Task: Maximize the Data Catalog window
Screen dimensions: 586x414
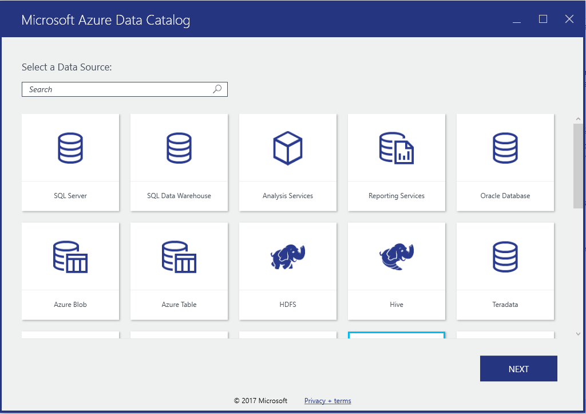Action: [x=543, y=19]
